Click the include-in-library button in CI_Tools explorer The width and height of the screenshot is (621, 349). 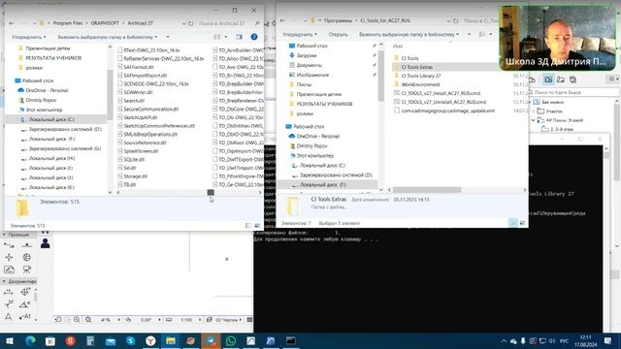(409, 35)
